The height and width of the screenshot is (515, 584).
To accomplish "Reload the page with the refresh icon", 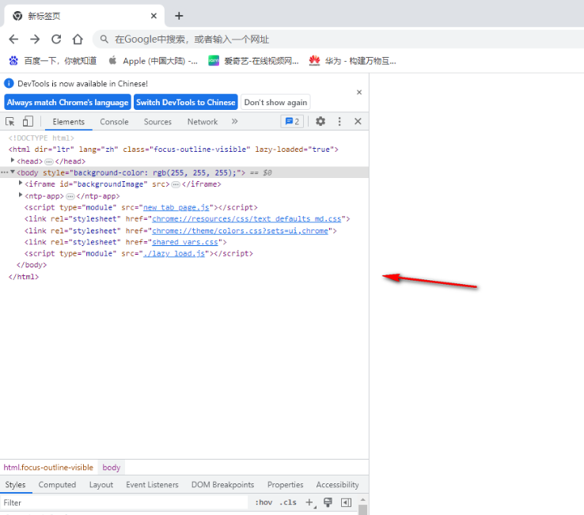I will click(x=56, y=39).
